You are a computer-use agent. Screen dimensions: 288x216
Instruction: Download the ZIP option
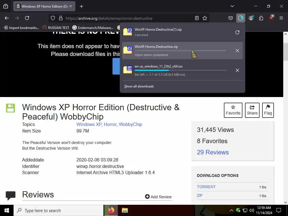point(200,196)
